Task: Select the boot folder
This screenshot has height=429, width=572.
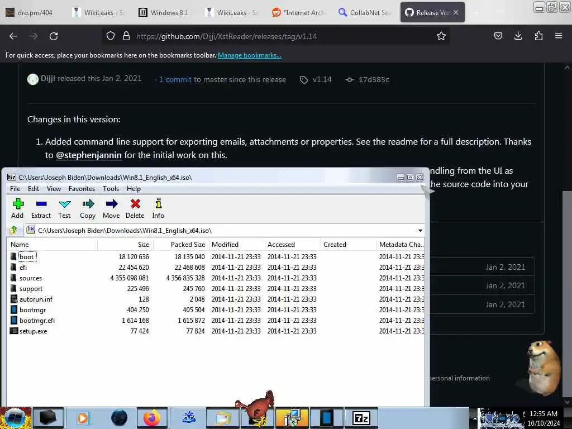Action: coord(27,257)
